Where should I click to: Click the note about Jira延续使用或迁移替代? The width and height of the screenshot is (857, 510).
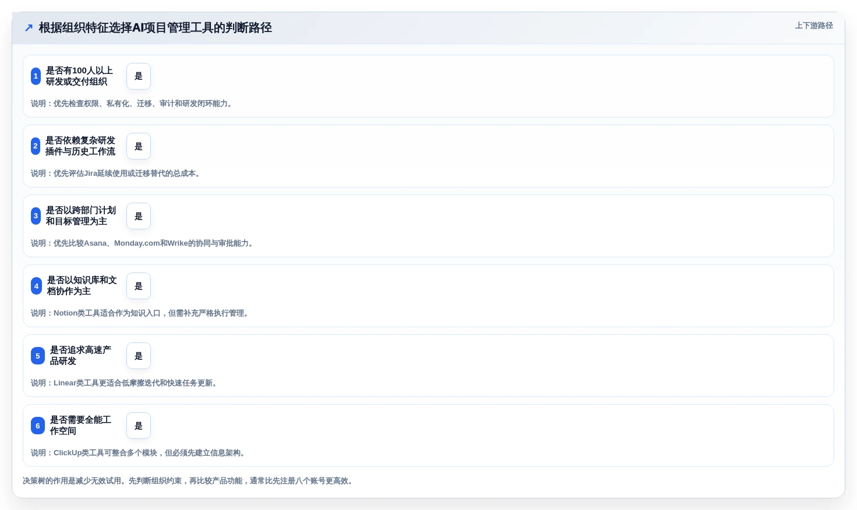tap(117, 173)
